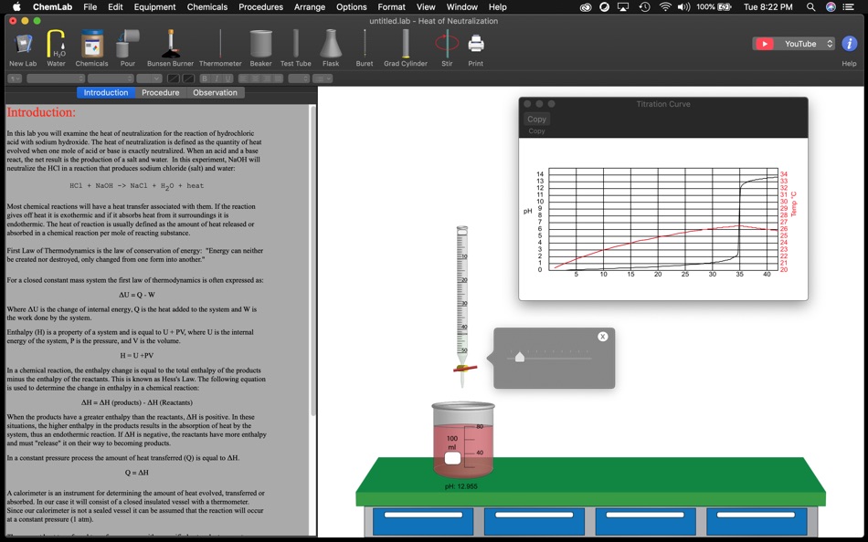
Task: Toggle Bold in the format bar
Action: click(x=205, y=78)
